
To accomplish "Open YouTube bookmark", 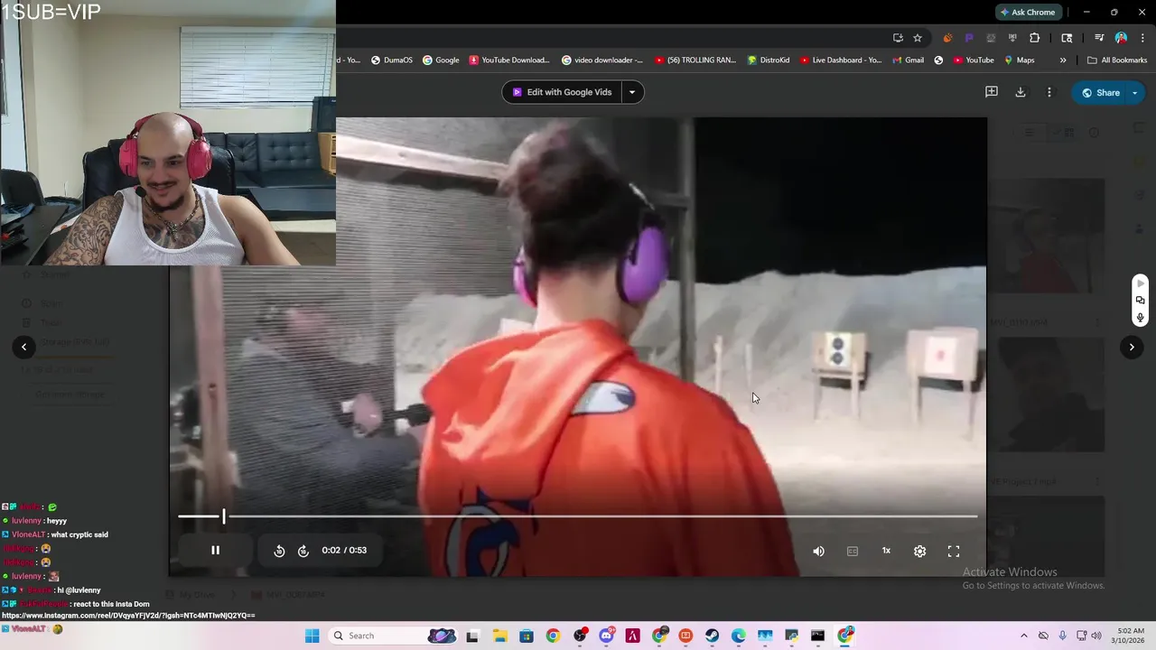I will click(973, 60).
